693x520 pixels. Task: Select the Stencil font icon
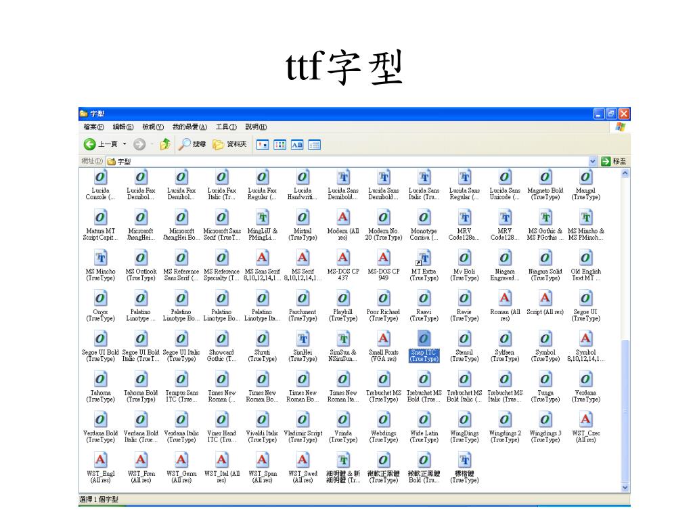[464, 339]
